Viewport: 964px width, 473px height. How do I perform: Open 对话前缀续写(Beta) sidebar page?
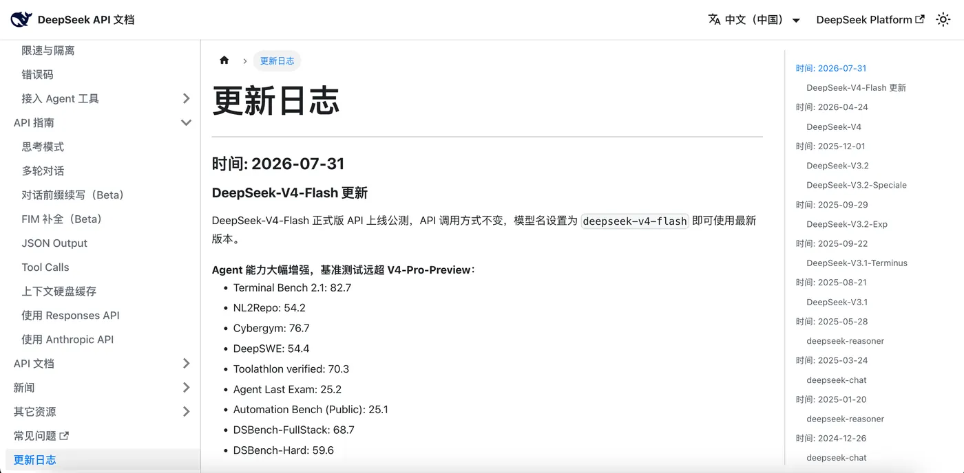click(x=74, y=195)
